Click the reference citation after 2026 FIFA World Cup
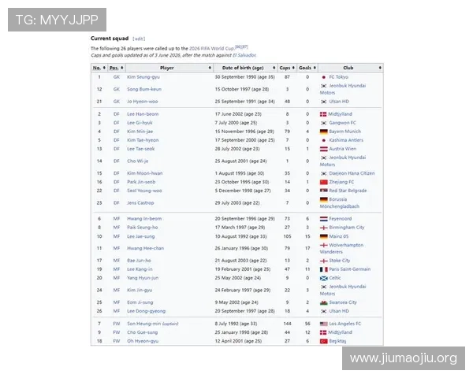The image size is (473, 378). click(x=241, y=47)
